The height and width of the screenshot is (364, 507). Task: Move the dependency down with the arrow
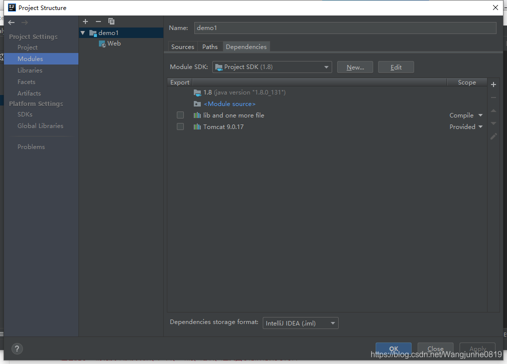pos(494,123)
